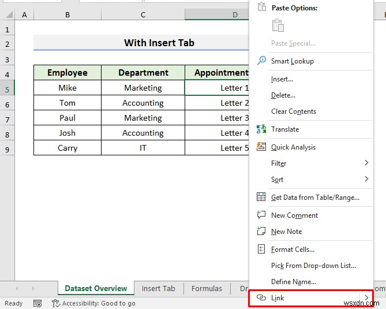Click the Format Cells icon
The height and width of the screenshot is (309, 386).
point(261,249)
